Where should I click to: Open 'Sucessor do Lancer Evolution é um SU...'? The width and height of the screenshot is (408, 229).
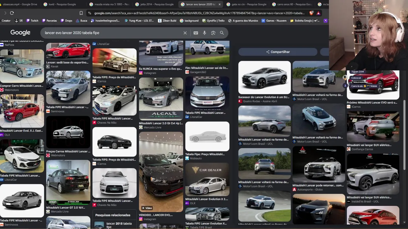tap(264, 97)
